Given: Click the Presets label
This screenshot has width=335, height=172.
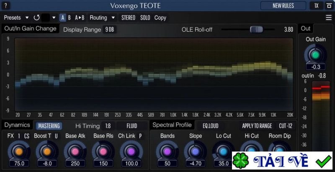Looking at the screenshot, I should click(13, 18).
